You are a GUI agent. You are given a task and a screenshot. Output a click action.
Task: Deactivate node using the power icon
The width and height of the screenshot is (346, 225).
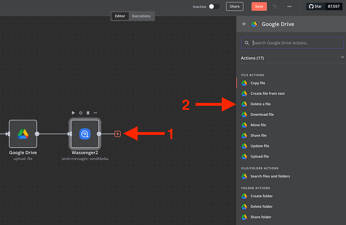tap(80, 113)
